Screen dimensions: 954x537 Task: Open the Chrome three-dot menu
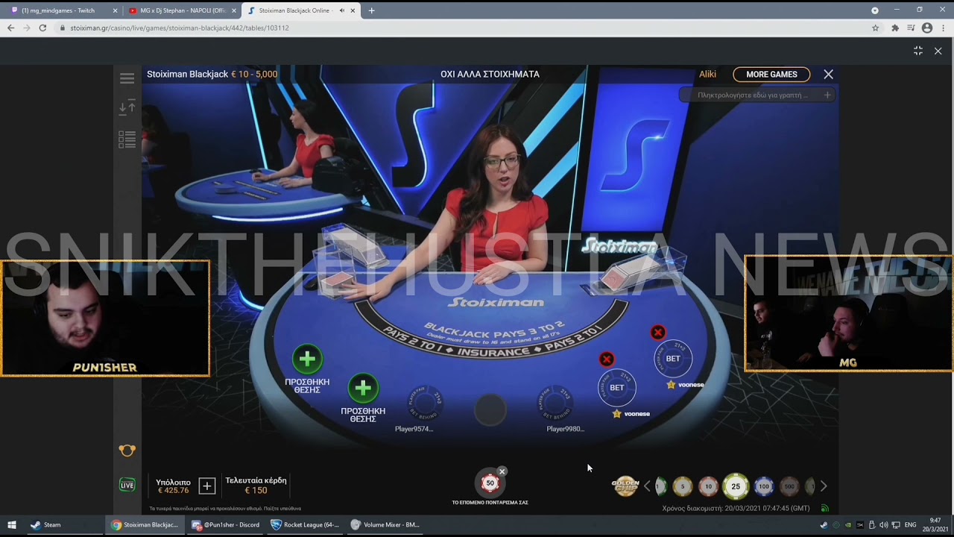943,28
